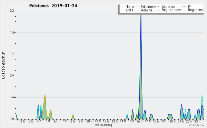Click the 'Ediciones/min' y-axis title
The width and height of the screenshot is (207, 128).
click(x=3, y=65)
